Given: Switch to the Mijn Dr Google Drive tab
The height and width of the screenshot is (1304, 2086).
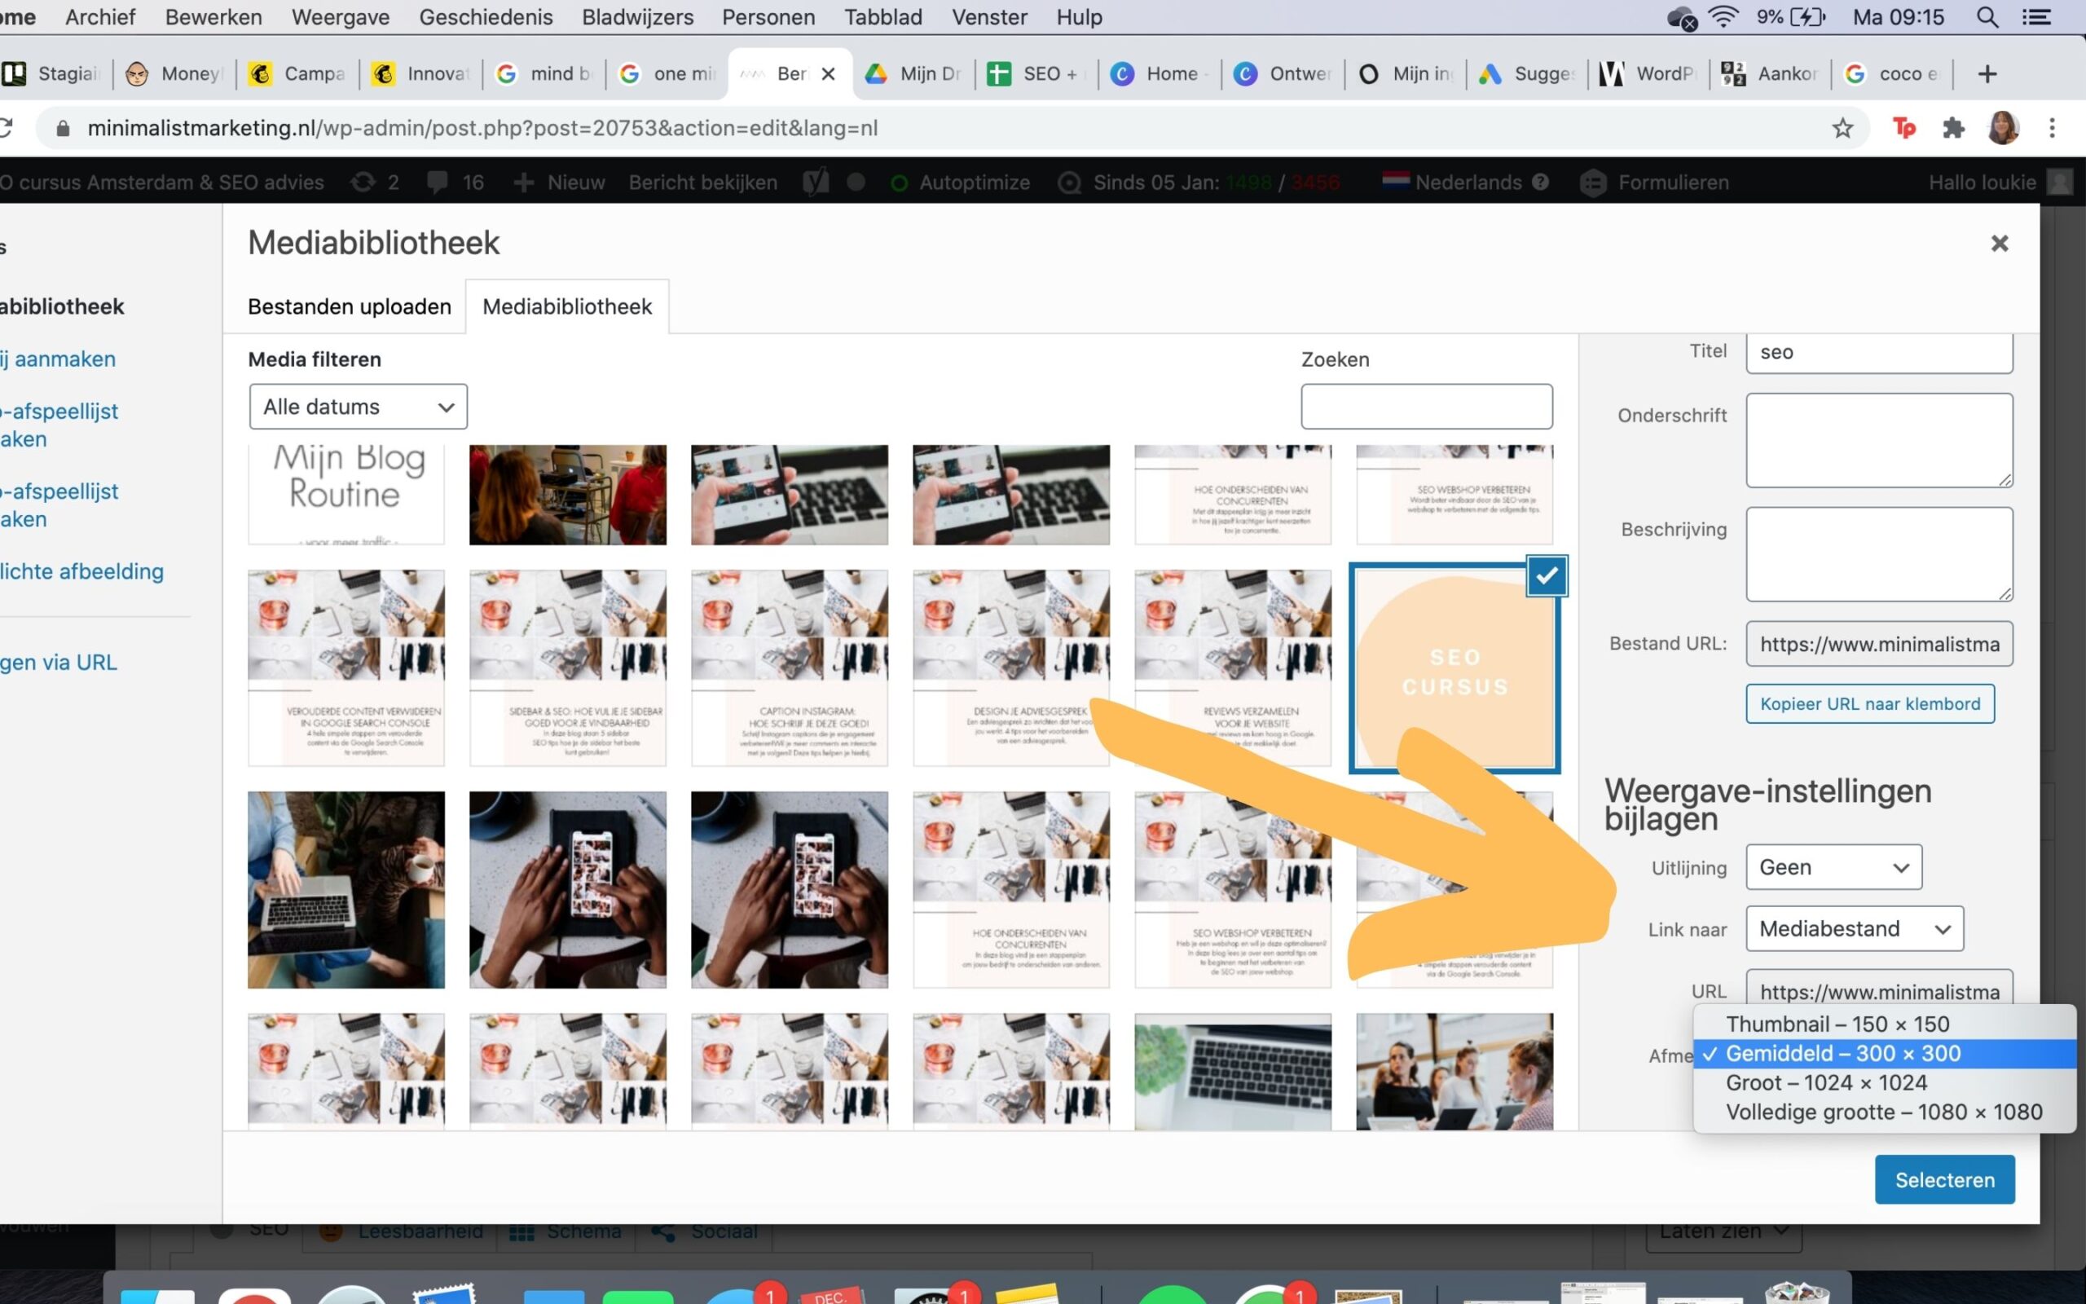Looking at the screenshot, I should coord(913,74).
